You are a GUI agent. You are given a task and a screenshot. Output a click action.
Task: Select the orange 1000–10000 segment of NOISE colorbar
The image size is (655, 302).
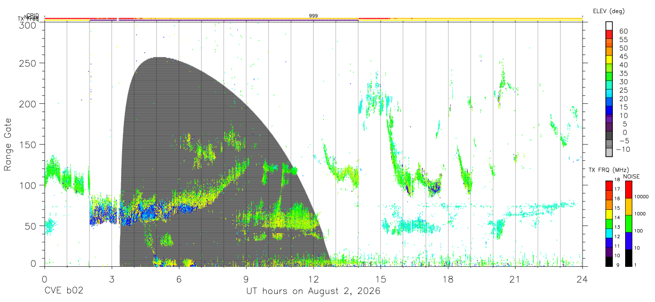click(628, 207)
